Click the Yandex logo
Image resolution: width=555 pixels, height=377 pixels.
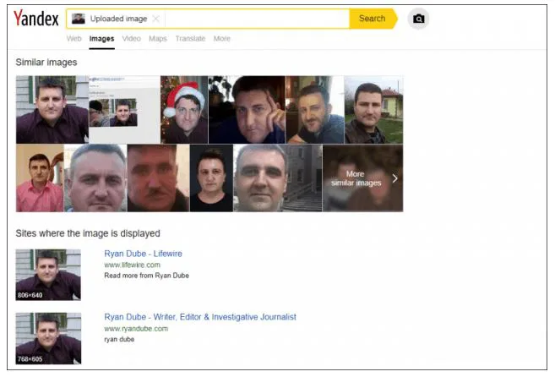coord(36,19)
